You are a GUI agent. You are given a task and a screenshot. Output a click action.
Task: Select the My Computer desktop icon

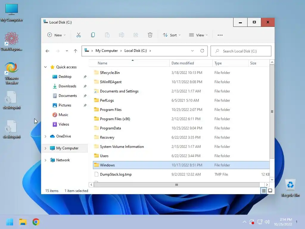12,13
